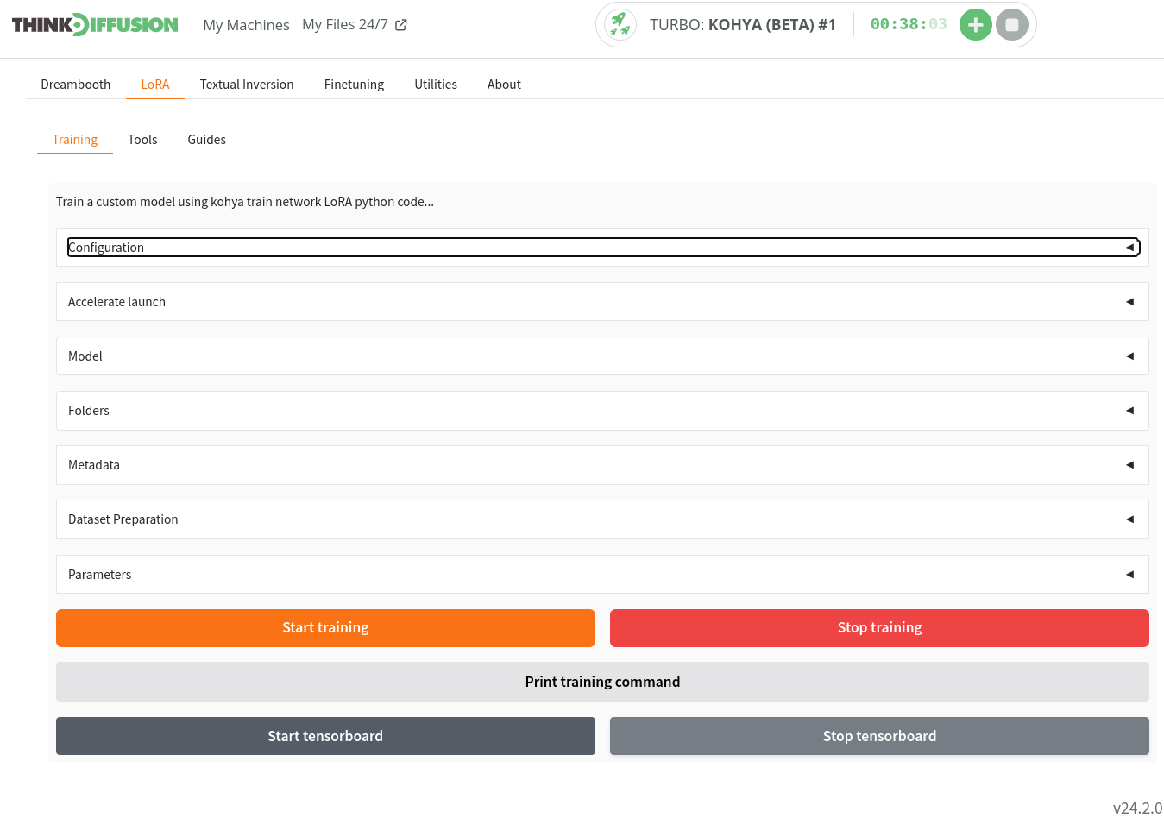Click Stop tensorboard button
This screenshot has height=818, width=1164.
tap(879, 736)
